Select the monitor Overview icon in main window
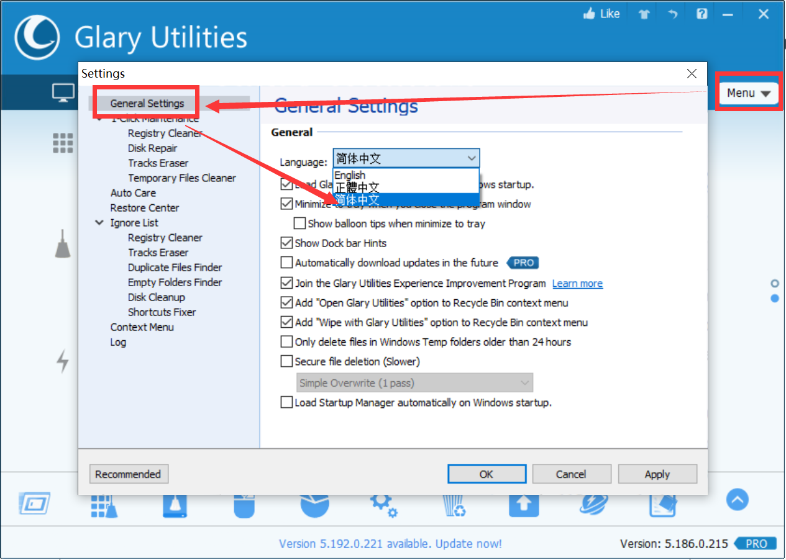This screenshot has height=560, width=786. pyautogui.click(x=63, y=93)
